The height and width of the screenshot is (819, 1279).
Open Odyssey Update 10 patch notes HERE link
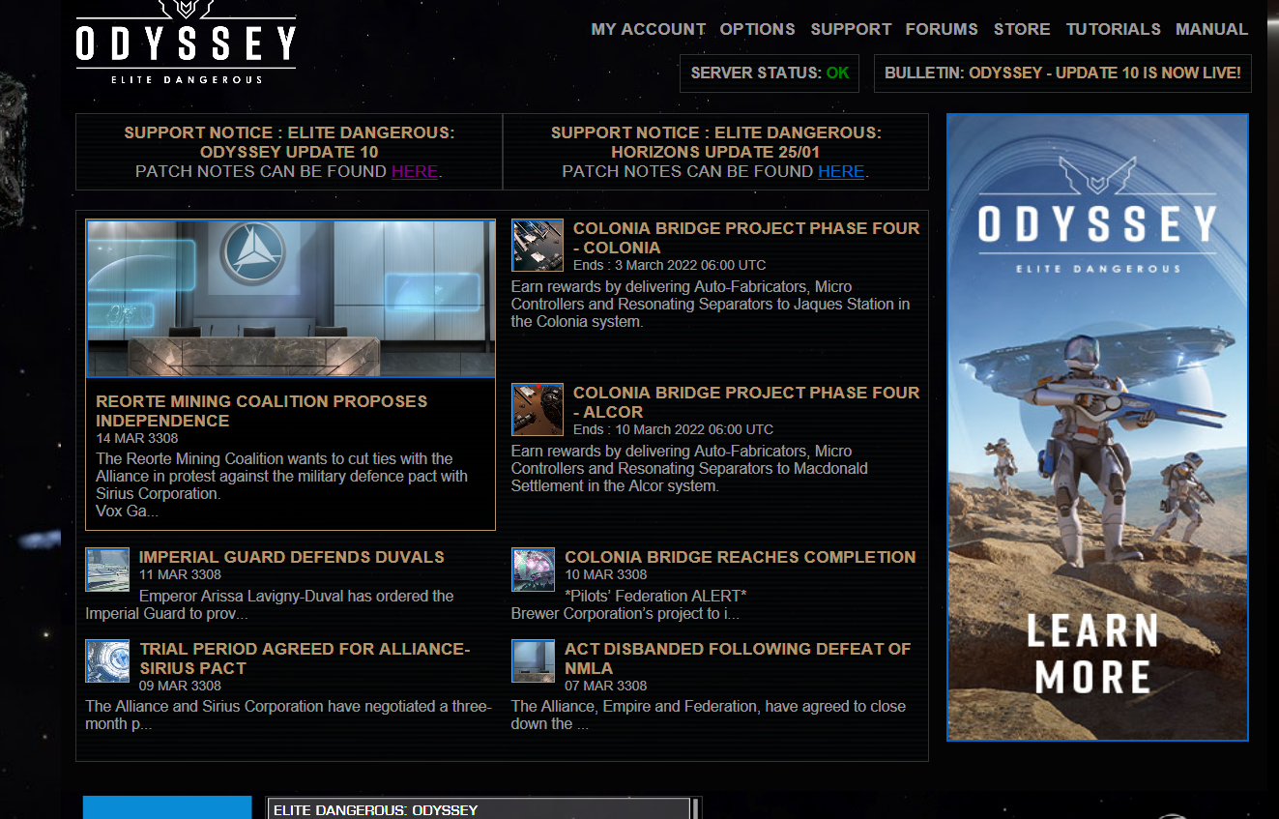point(415,171)
